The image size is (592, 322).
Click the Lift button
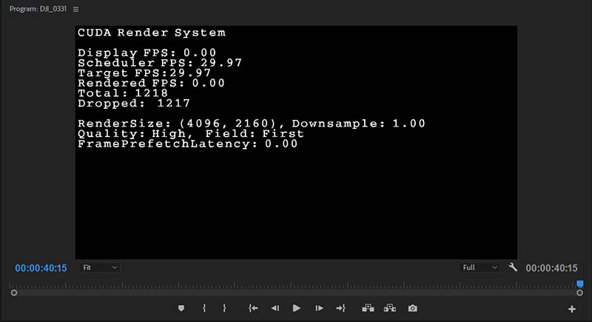(368, 309)
